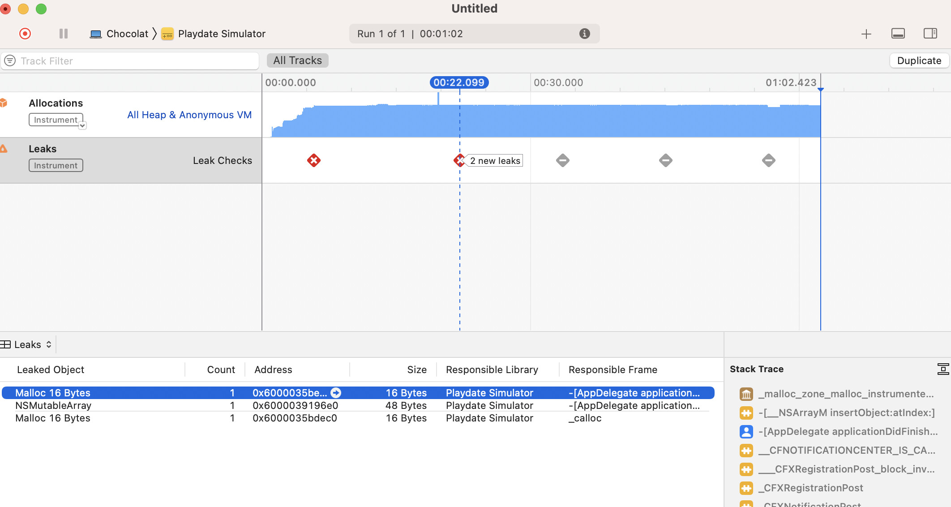This screenshot has width=951, height=507.
Task: Open Allocations Instrument dropdown
Action: click(x=82, y=125)
